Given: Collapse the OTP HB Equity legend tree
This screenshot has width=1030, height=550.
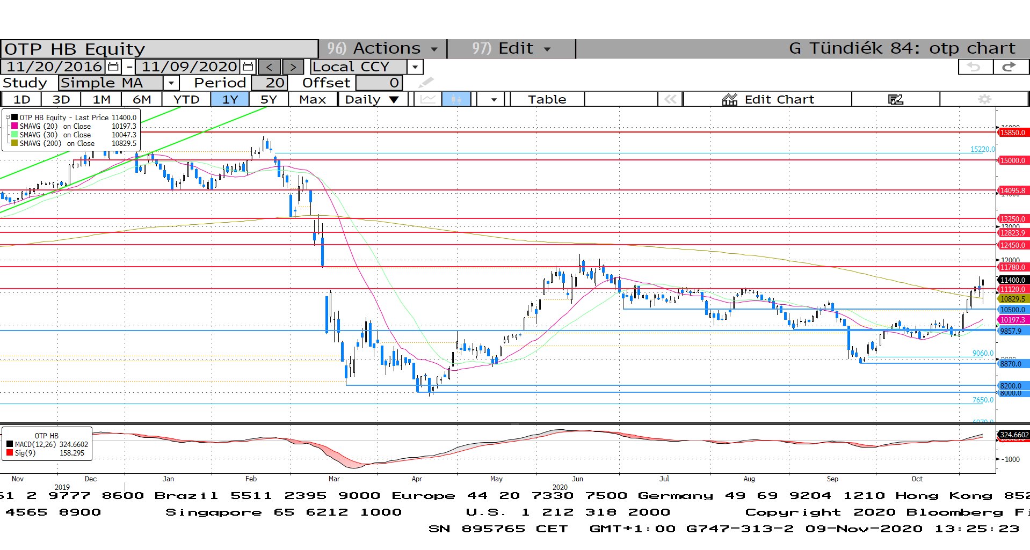Looking at the screenshot, I should (8, 117).
